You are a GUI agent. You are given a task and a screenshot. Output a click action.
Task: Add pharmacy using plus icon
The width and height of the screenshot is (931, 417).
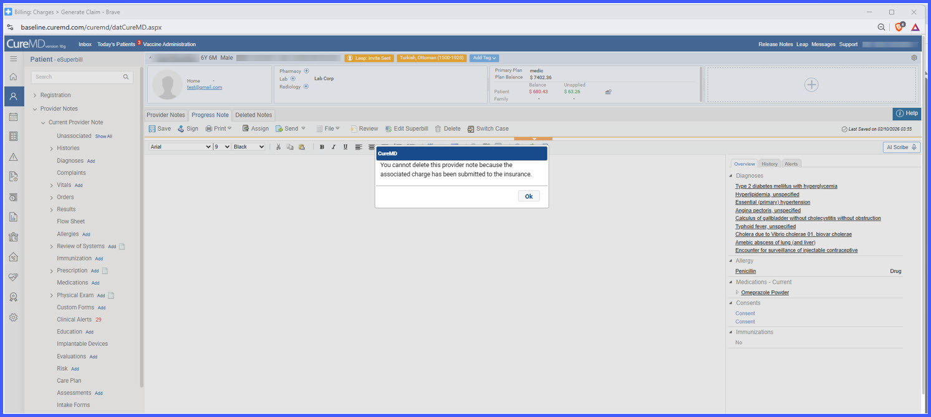click(x=306, y=71)
